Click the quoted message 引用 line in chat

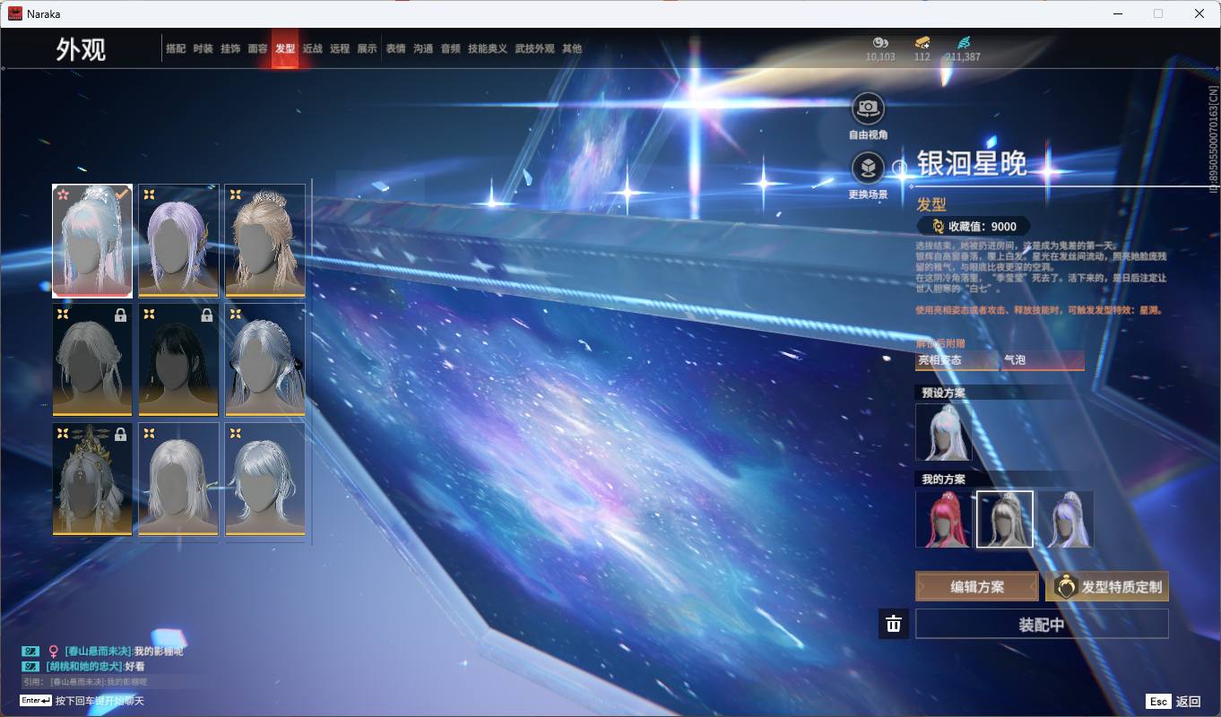(86, 682)
